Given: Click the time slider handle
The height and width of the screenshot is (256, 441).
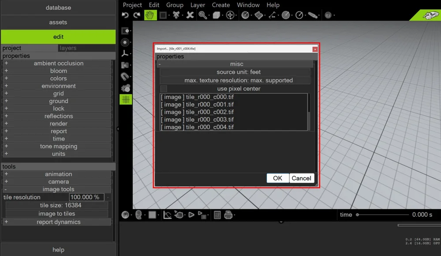Looking at the screenshot, I should (358, 215).
